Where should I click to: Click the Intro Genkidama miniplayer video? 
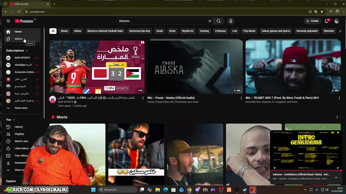[306, 150]
